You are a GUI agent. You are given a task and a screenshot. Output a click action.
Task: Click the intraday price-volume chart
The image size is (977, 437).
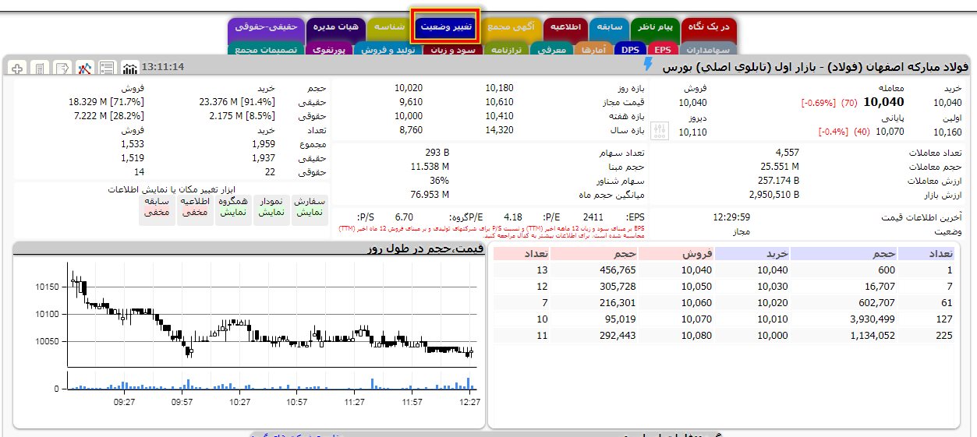249,333
